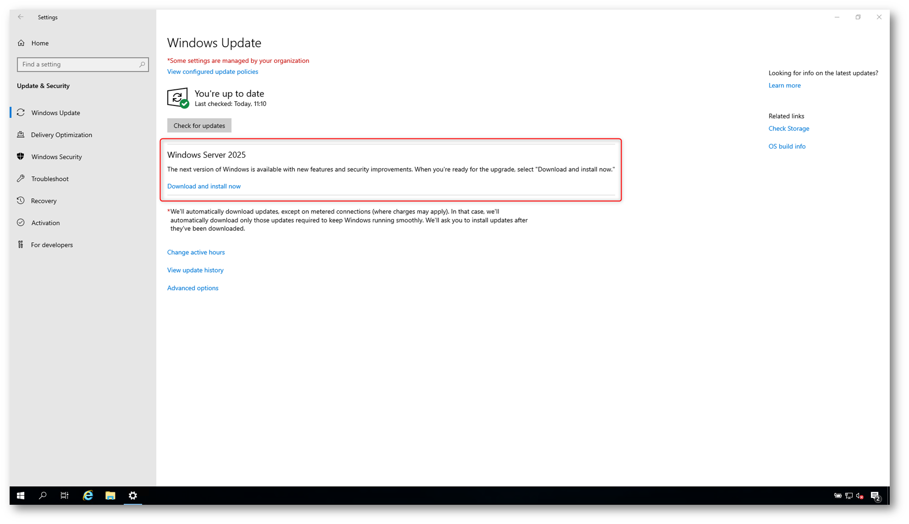
Task: Click Change active hours link
Action: (x=196, y=252)
